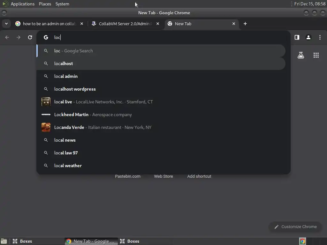
Task: Click the Customize Chrome button
Action: click(295, 227)
